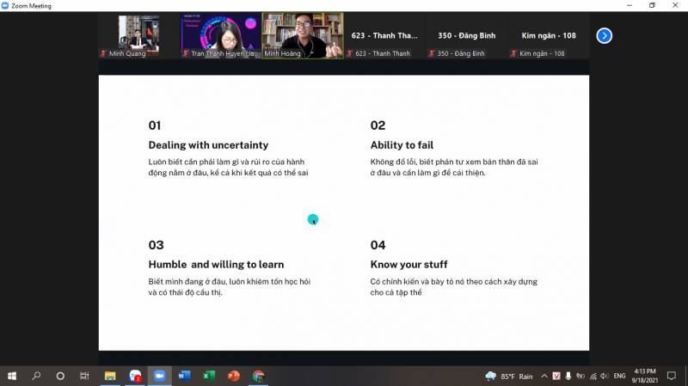
Task: Click the Kim ngân - 108 participant tile
Action: click(x=549, y=36)
